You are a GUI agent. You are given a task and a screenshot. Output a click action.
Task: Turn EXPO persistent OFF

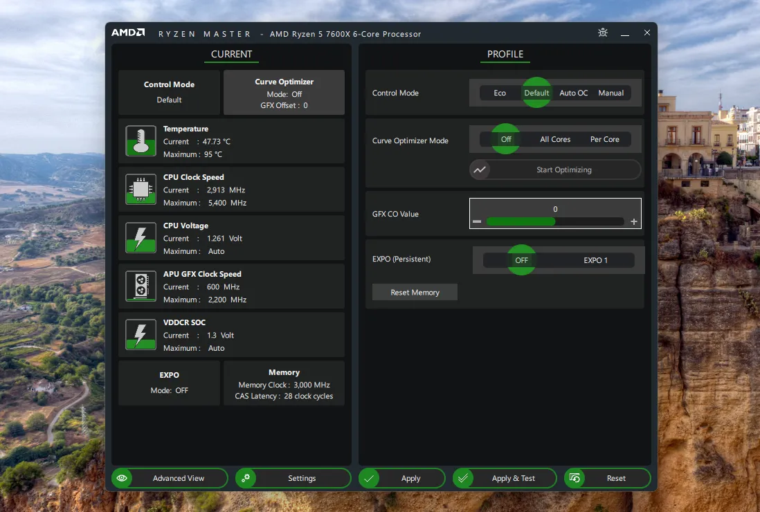(x=521, y=260)
